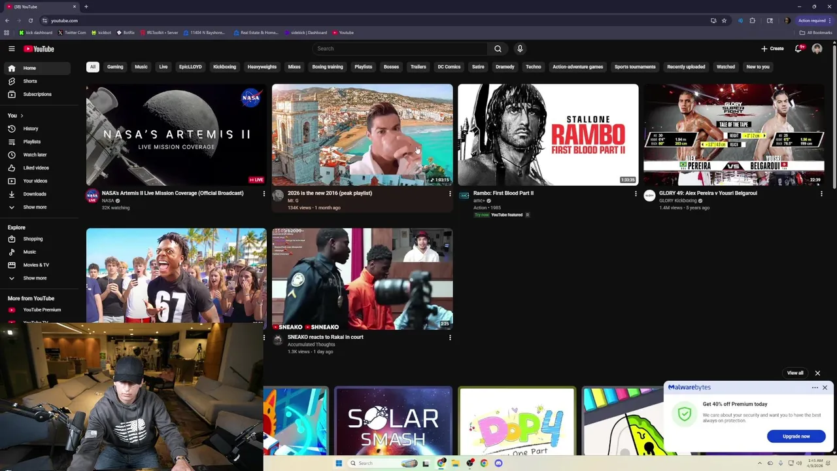Bookmark this page with the star icon
The height and width of the screenshot is (471, 837).
[724, 20]
